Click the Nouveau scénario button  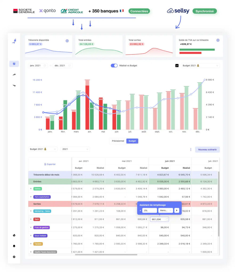207,150
